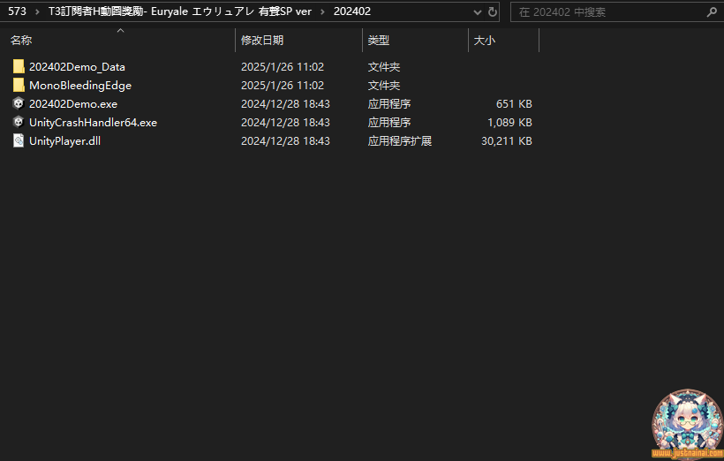Click the 文件夹 type of MonoBleedingEdge
724x461 pixels.
click(x=384, y=85)
